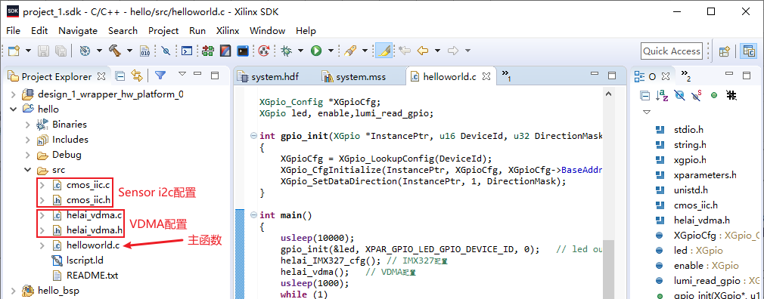Image resolution: width=764 pixels, height=299 pixels.
Task: Open the Build hammer dropdown arrow
Action: 129,51
